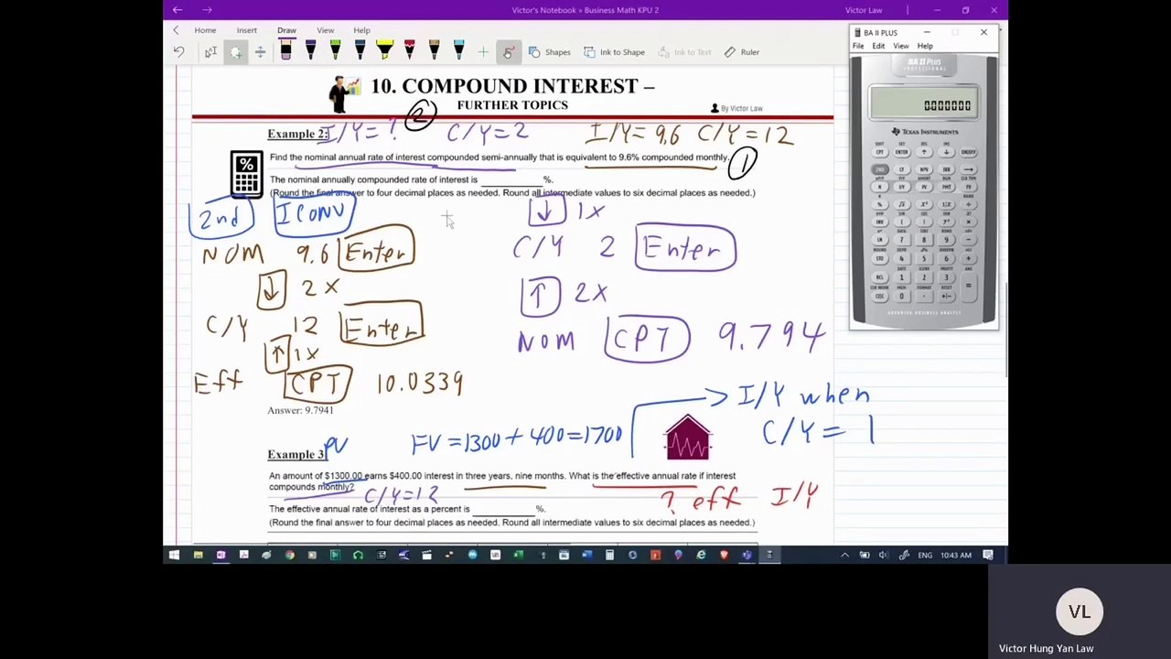Open the ENG language indicator
The height and width of the screenshot is (659, 1171).
click(x=925, y=555)
